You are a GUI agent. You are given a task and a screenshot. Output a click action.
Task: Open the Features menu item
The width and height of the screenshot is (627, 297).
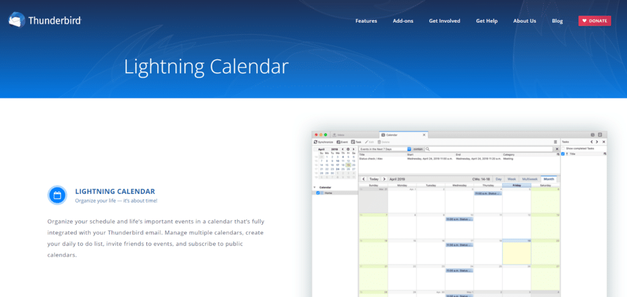[x=366, y=21]
